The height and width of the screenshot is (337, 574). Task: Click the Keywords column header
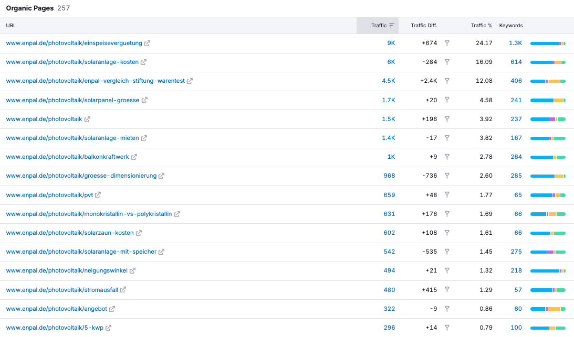click(x=510, y=26)
